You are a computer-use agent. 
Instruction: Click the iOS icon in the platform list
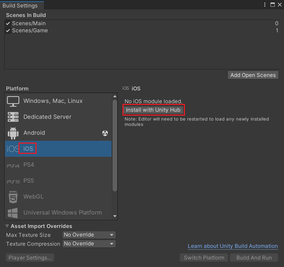point(12,149)
